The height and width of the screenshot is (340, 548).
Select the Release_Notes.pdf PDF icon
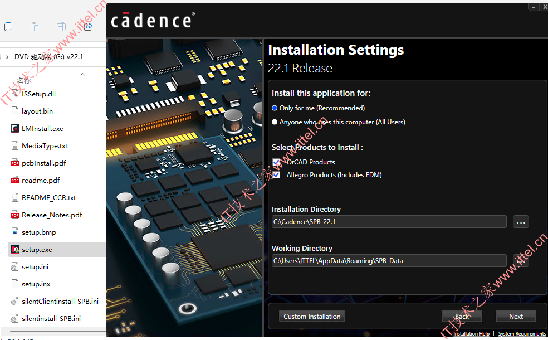14,215
